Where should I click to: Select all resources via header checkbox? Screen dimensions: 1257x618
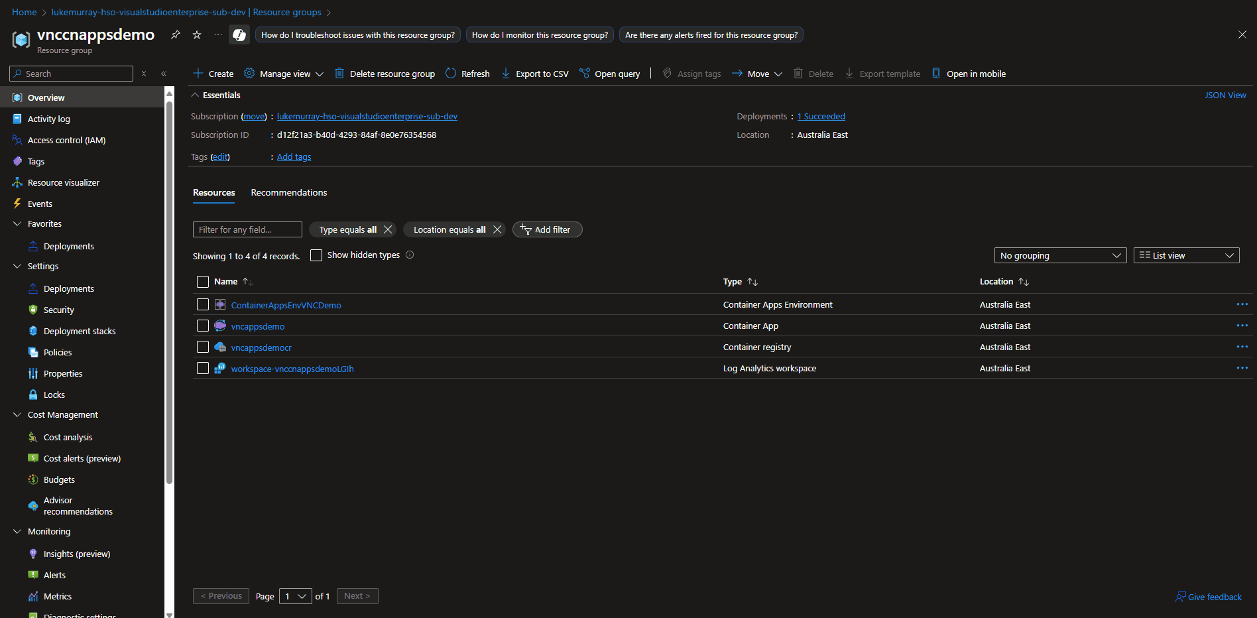(x=203, y=282)
